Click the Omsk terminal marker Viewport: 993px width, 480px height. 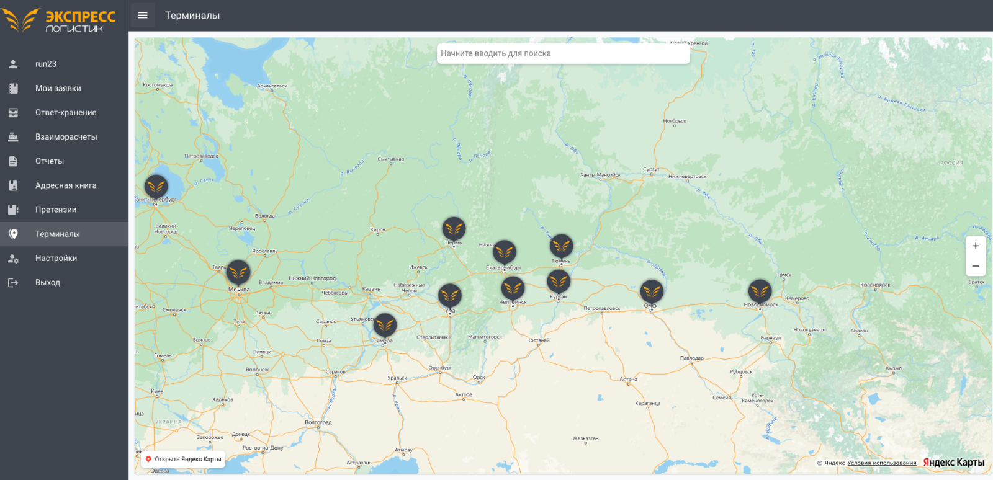point(652,292)
